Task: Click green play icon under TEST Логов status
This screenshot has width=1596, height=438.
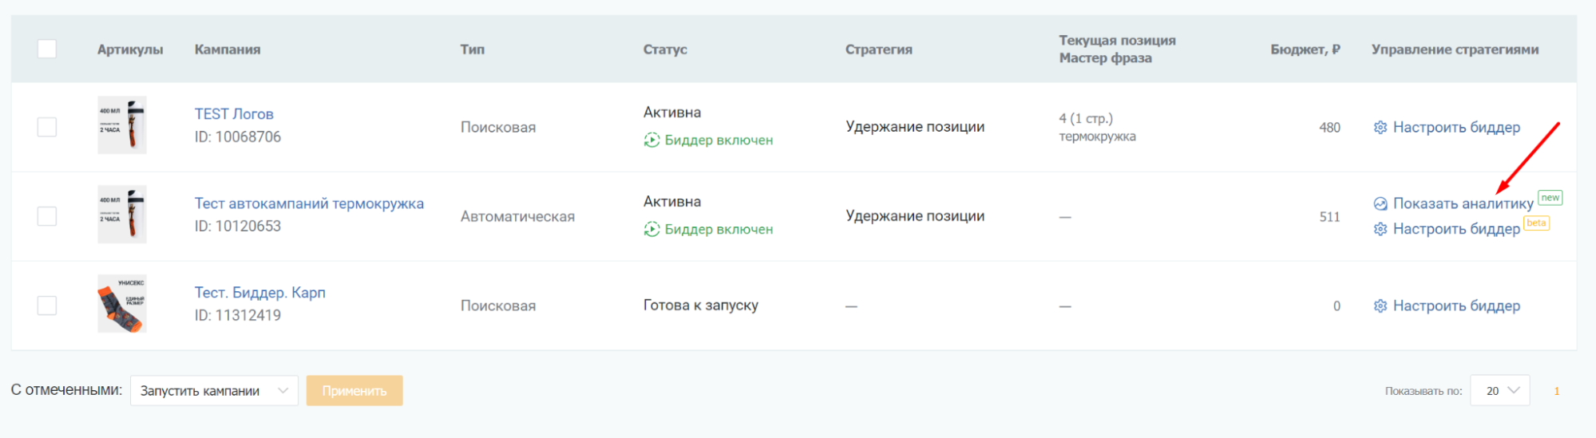Action: (x=651, y=140)
